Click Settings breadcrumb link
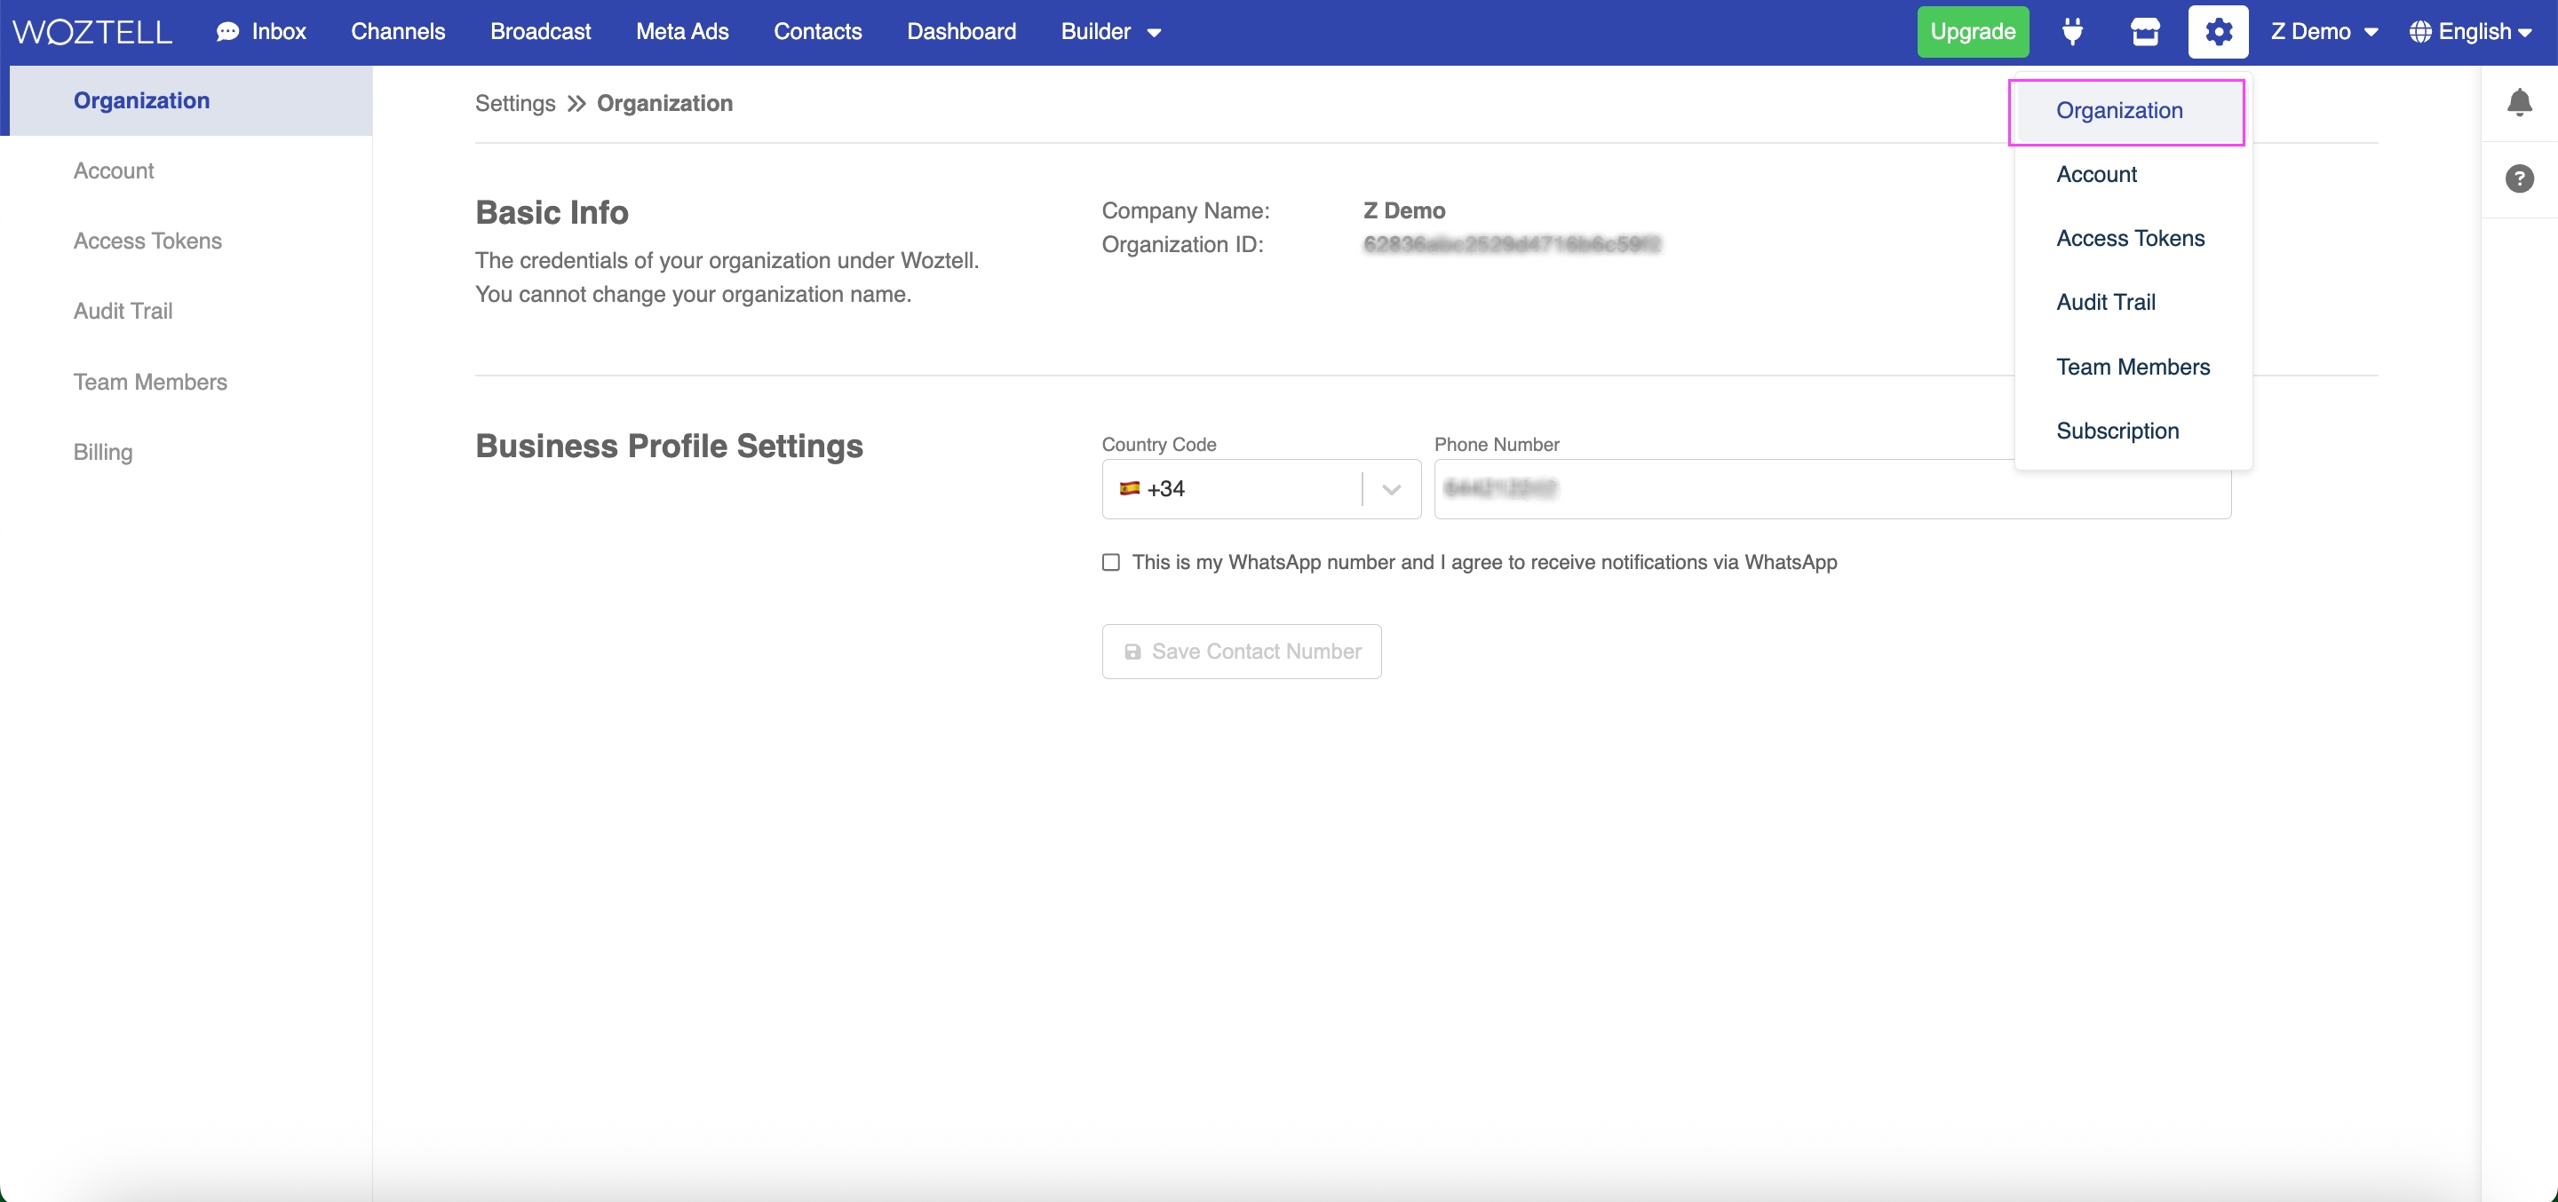2558x1202 pixels. (514, 104)
